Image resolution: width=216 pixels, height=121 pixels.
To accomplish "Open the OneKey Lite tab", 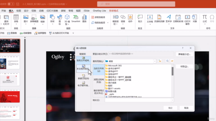I will point(99,11).
